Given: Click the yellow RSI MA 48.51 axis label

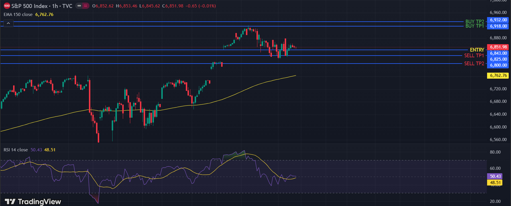Looking at the screenshot, I should pyautogui.click(x=495, y=183).
